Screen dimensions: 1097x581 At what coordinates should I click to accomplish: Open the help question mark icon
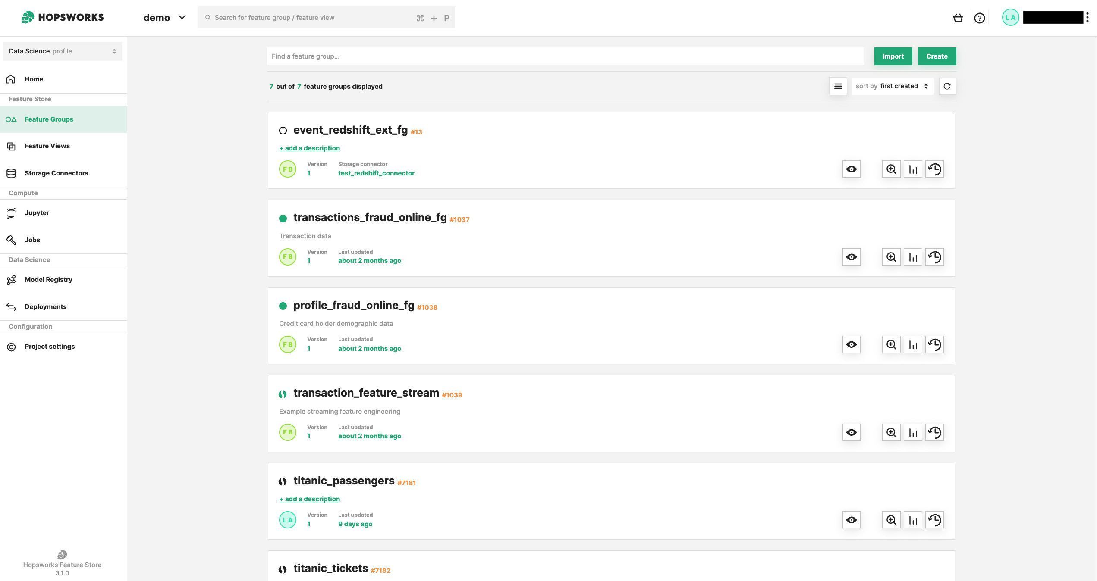click(979, 18)
